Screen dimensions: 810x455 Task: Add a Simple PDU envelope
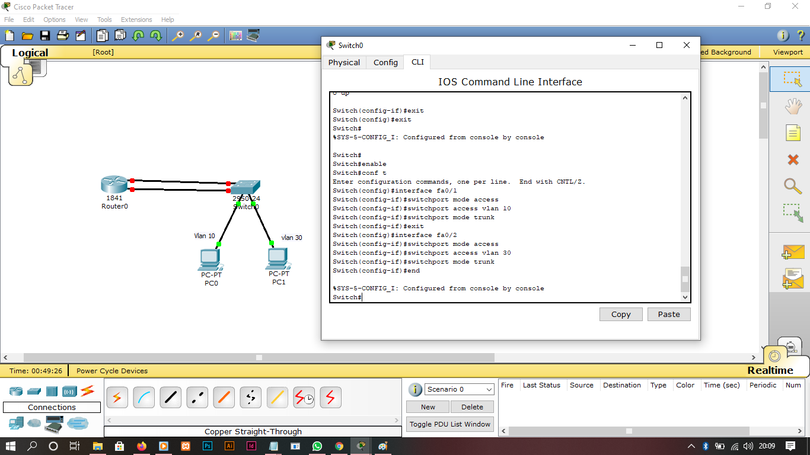tap(793, 252)
